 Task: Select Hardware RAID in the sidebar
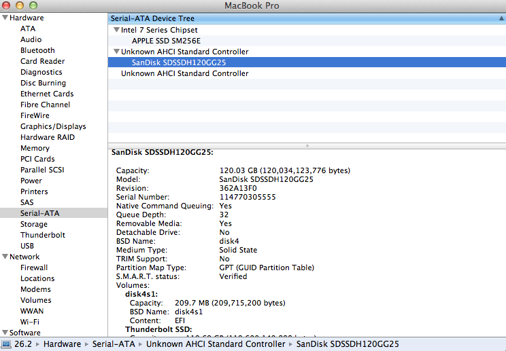[48, 137]
